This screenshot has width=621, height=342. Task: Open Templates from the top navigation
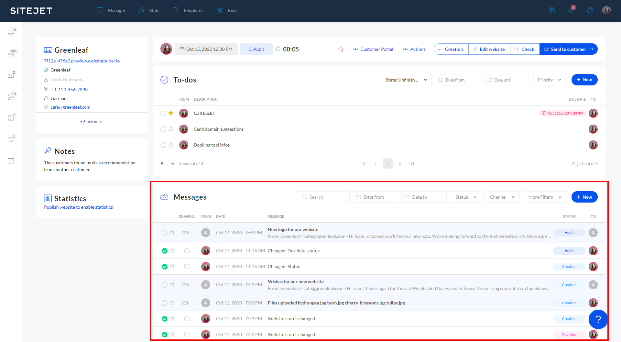[x=193, y=10]
